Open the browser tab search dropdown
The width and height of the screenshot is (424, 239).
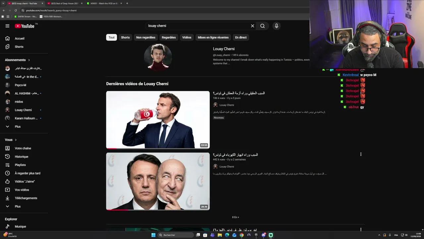[3, 3]
